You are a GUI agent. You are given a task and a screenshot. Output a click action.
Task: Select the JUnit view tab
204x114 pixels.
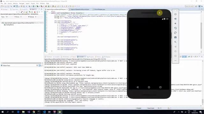coord(33,9)
